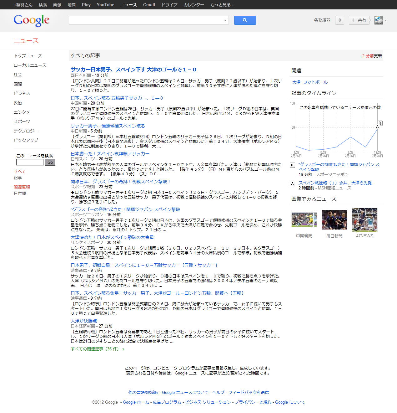
Task: Select テクノロジー section in sidebar
Action: click(x=26, y=131)
